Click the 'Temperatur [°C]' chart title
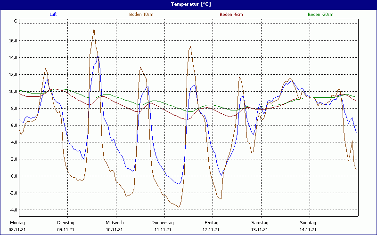The image size is (377, 235). [191, 4]
